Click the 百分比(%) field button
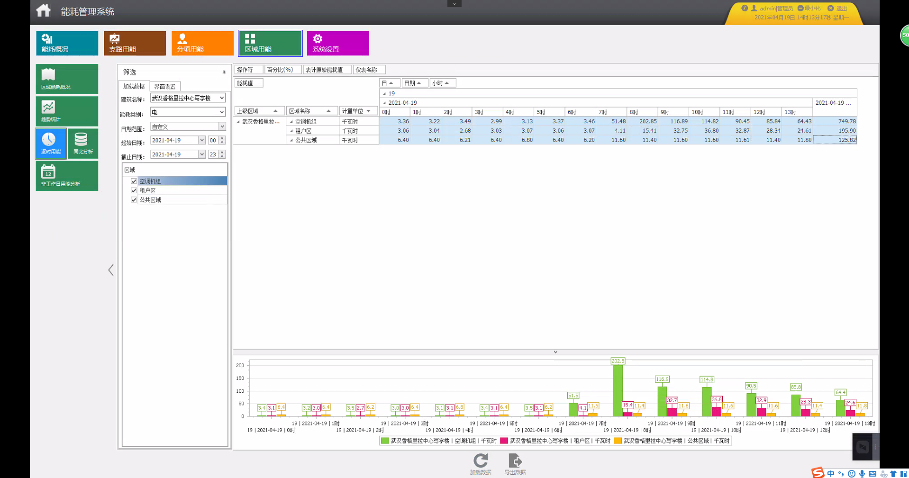909x478 pixels. tap(282, 70)
